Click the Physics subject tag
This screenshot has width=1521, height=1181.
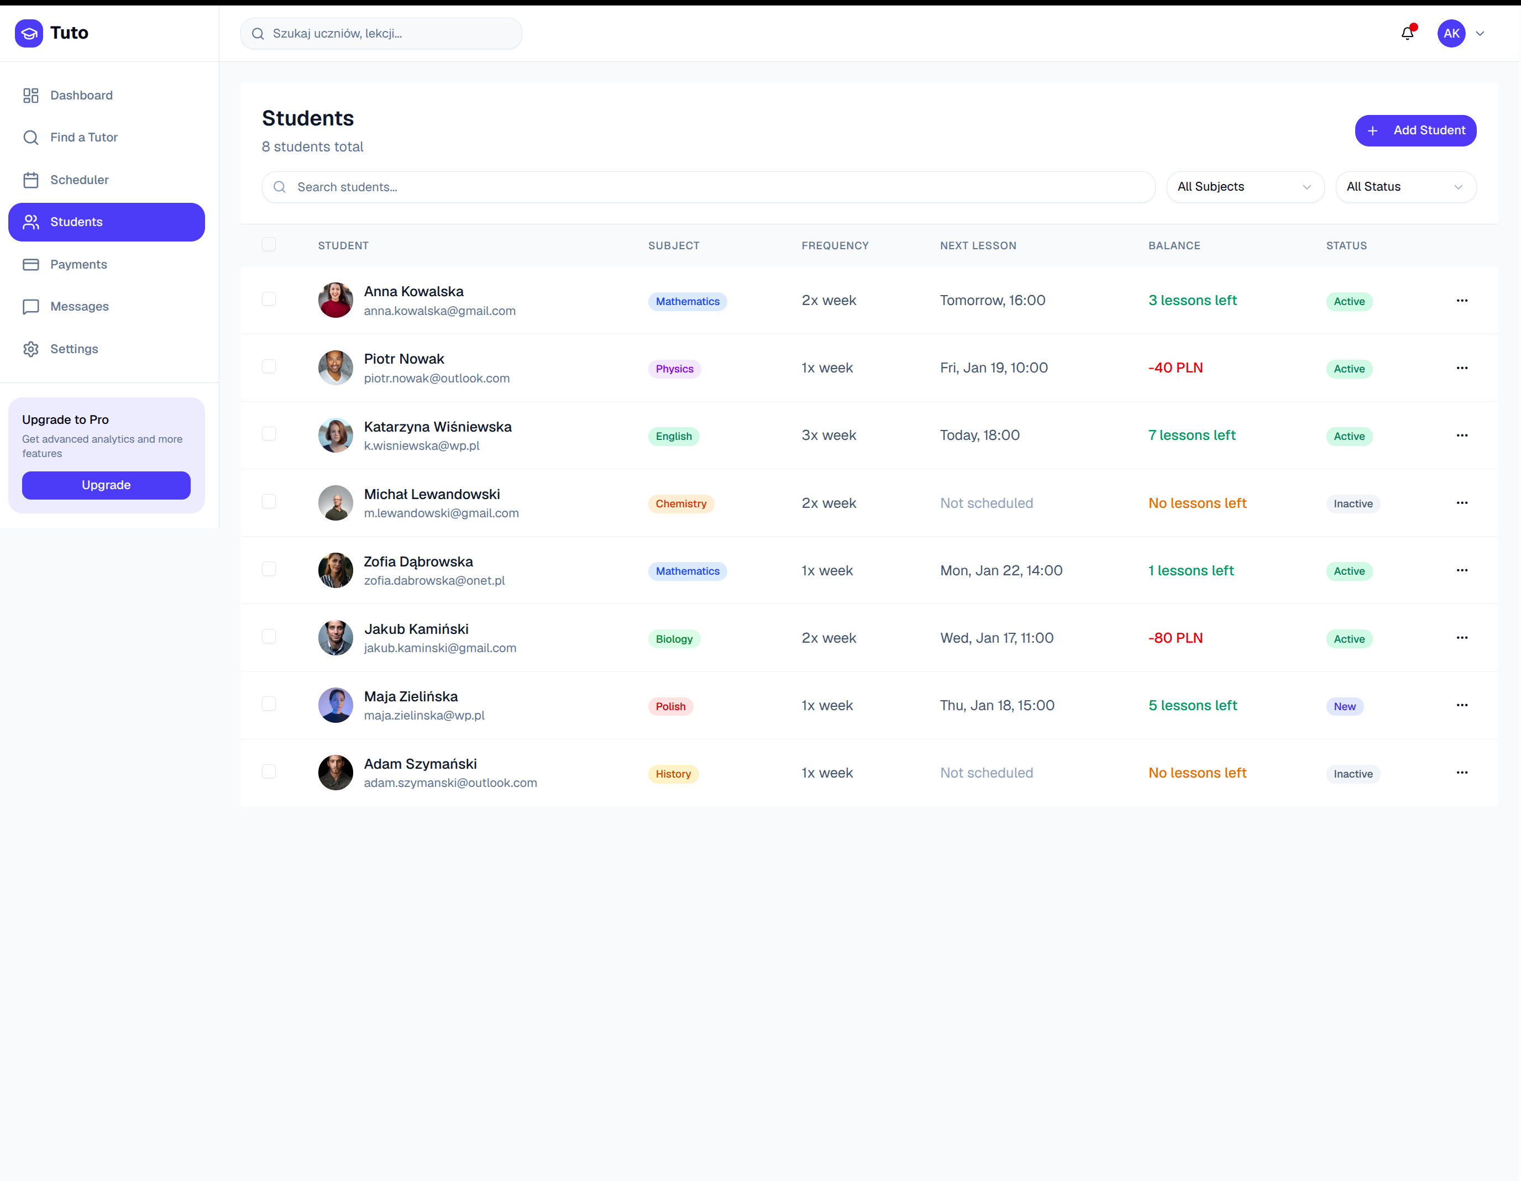click(674, 369)
